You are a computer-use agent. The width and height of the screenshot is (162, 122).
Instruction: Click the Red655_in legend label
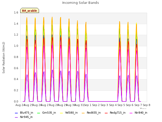coord(94,113)
